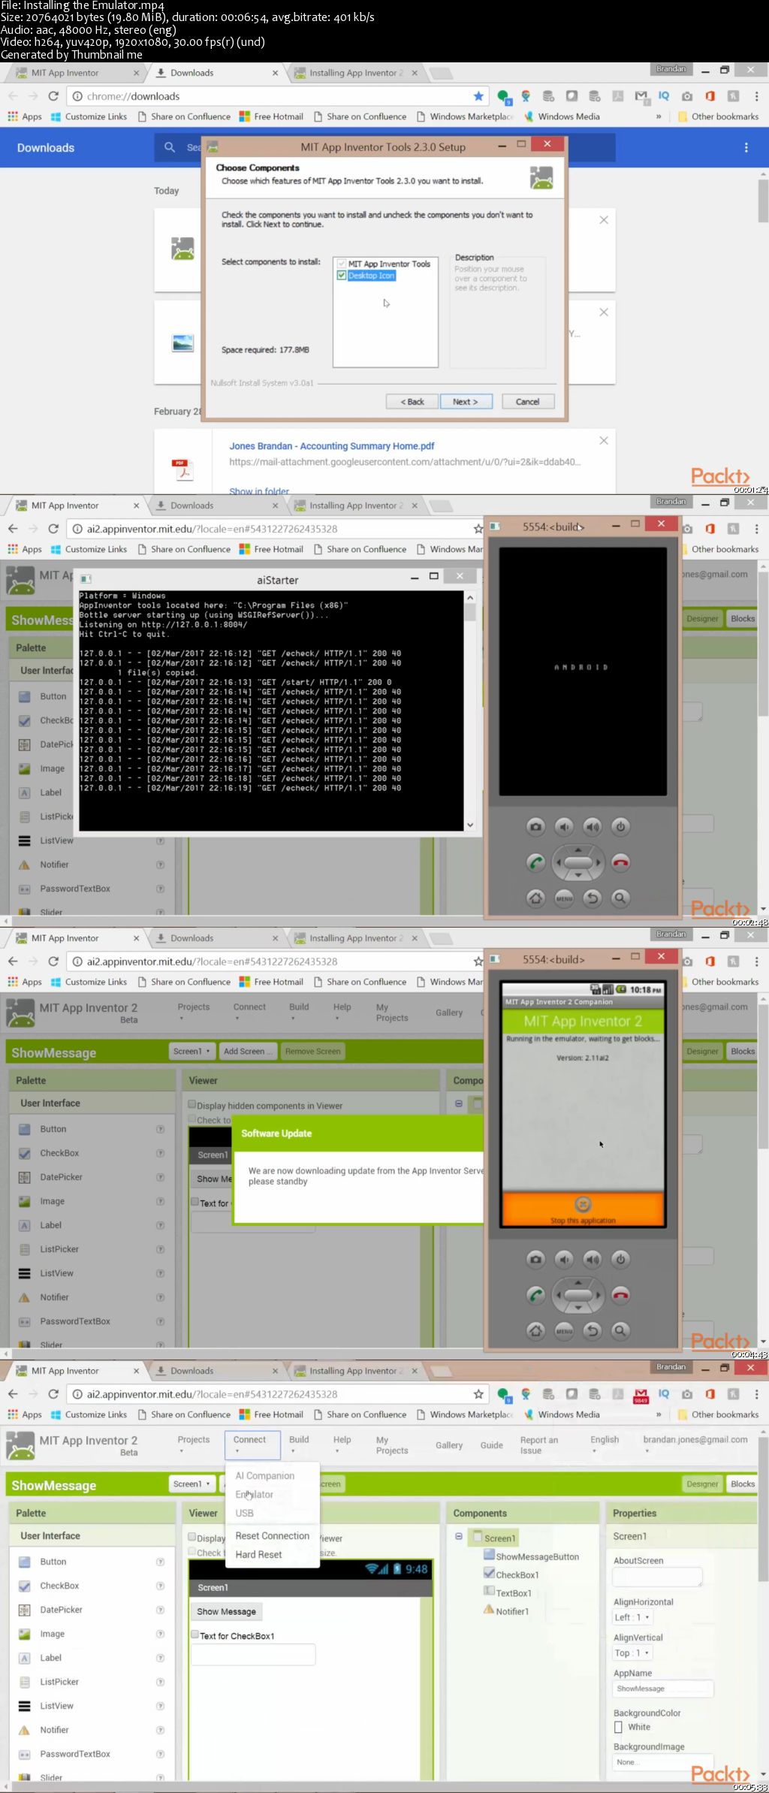
Task: Click the BackgroundImage 'None...' field
Action: (662, 1761)
